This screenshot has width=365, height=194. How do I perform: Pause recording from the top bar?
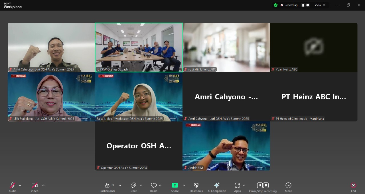(x=303, y=5)
